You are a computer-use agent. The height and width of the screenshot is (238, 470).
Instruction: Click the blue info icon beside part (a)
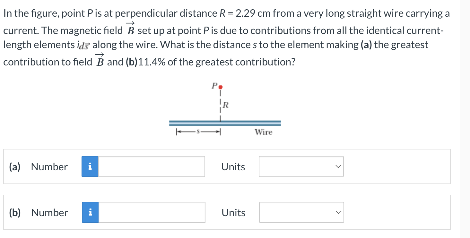click(x=90, y=166)
